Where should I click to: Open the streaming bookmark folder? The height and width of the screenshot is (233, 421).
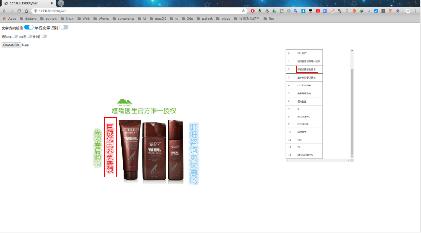click(123, 19)
